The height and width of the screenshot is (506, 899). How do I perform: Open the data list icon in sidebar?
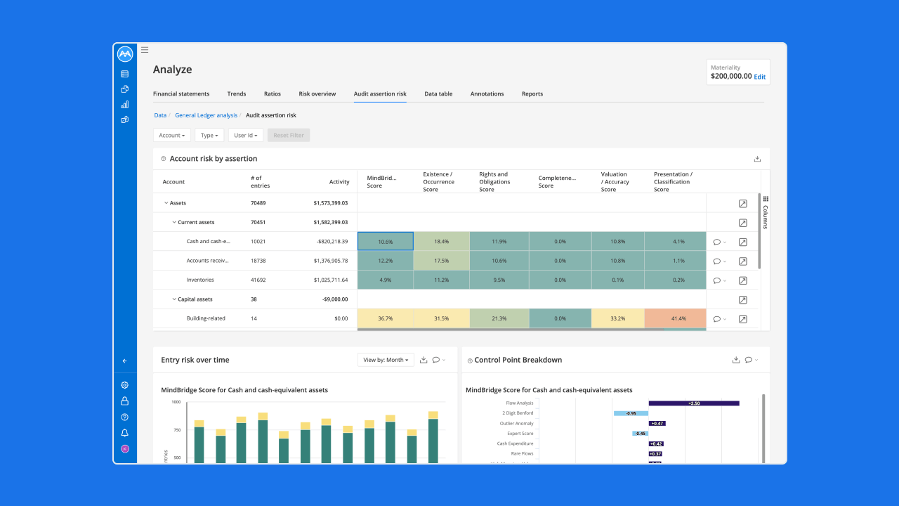pyautogui.click(x=125, y=74)
